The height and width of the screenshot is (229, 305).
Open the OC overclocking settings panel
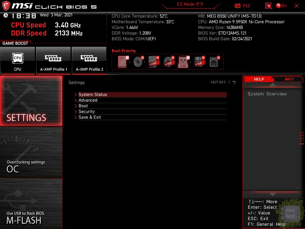click(31, 152)
